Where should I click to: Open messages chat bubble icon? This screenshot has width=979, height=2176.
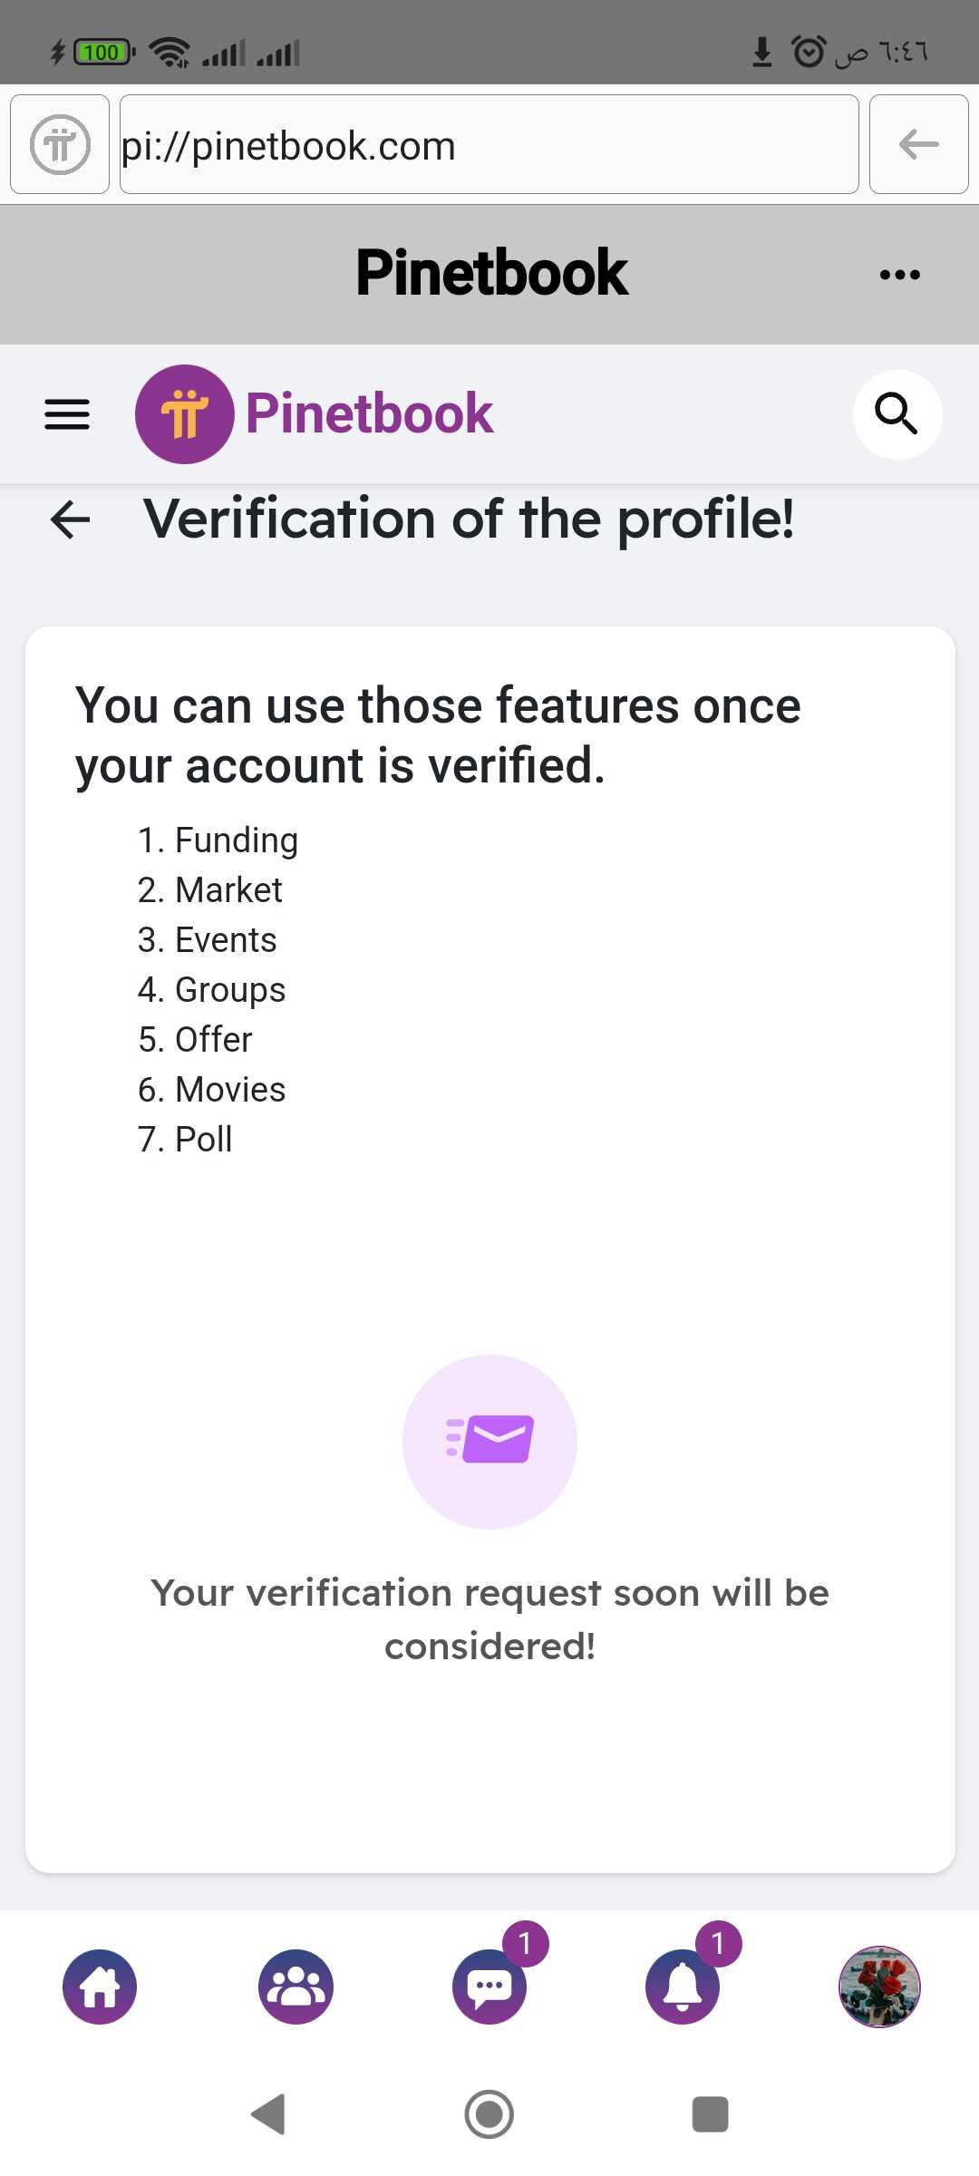pos(489,1987)
